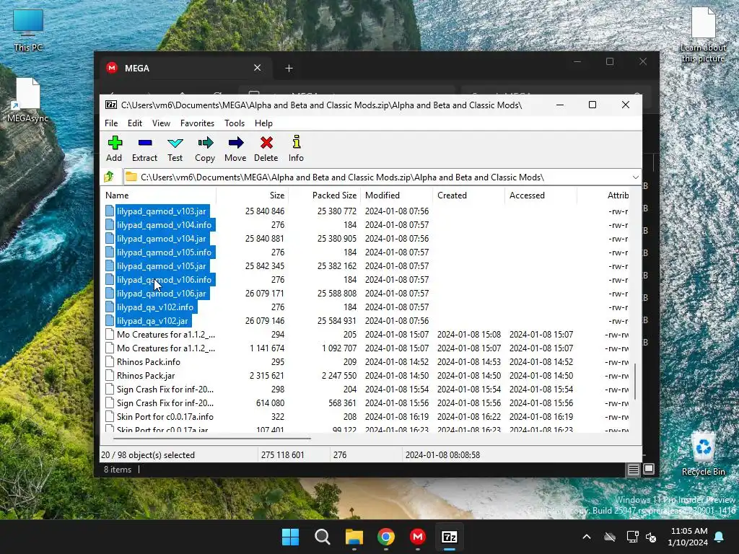Screen dimensions: 739x554
Task: Open the File menu
Action: click(x=111, y=123)
